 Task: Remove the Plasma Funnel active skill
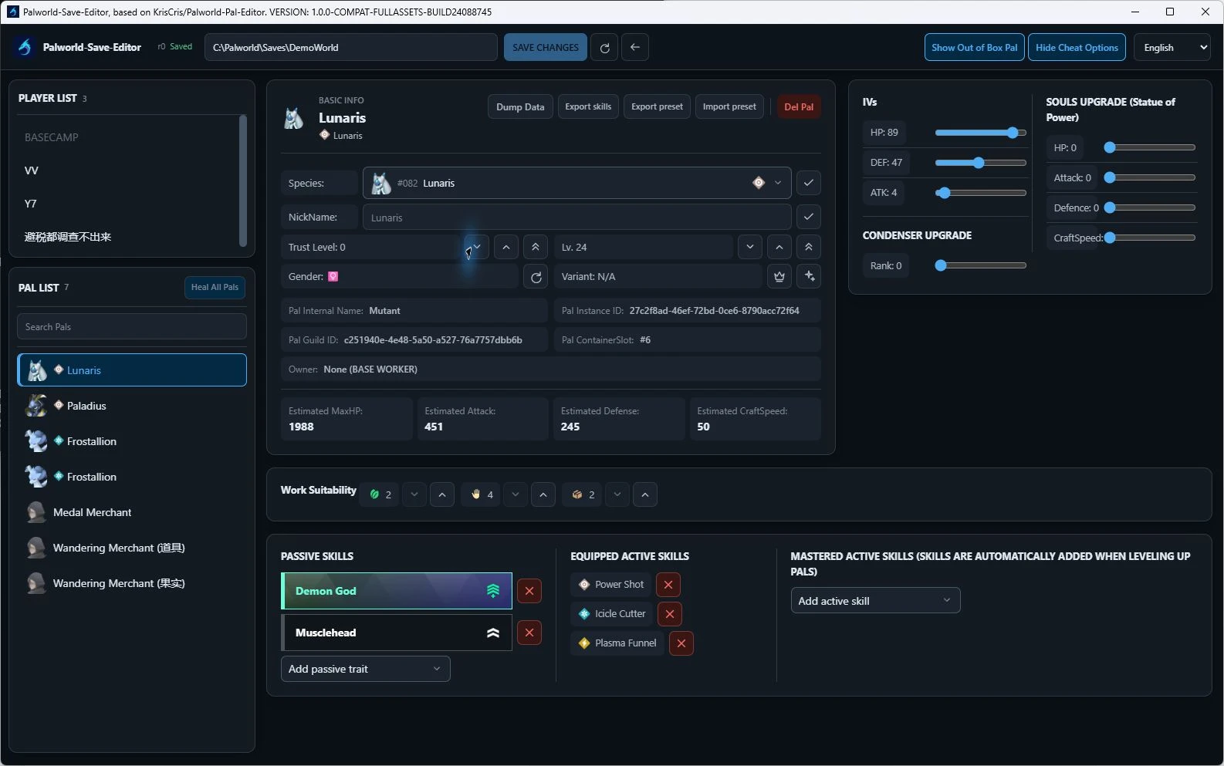point(681,643)
